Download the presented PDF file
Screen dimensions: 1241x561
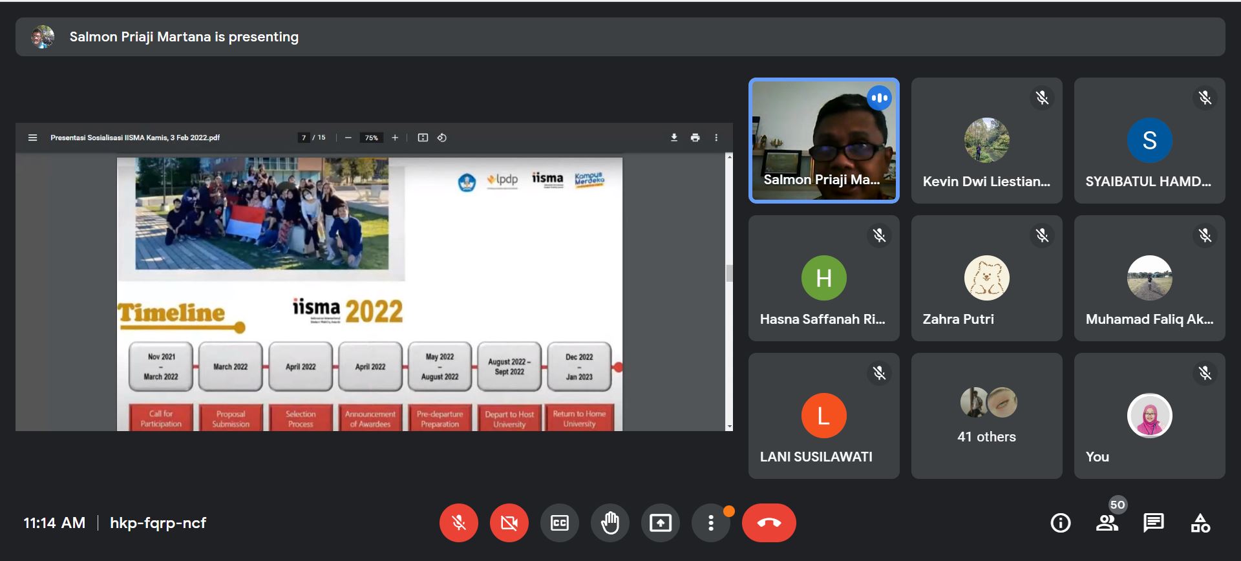[x=674, y=138]
